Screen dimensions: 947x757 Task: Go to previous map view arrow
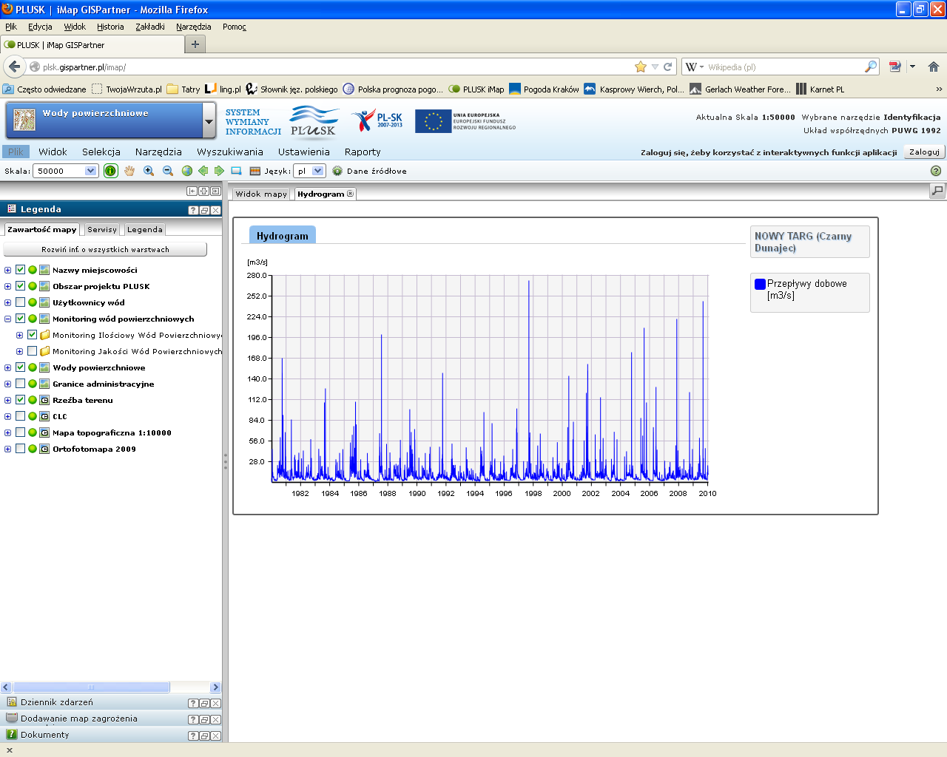[203, 171]
